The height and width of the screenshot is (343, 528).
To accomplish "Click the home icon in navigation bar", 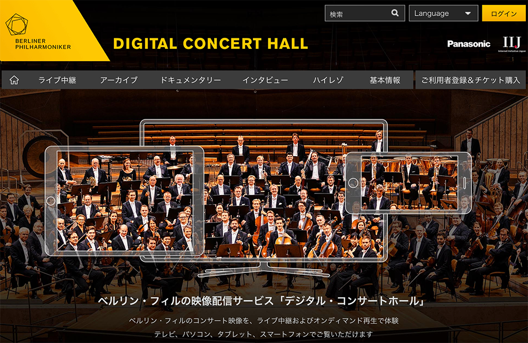I will (14, 80).
